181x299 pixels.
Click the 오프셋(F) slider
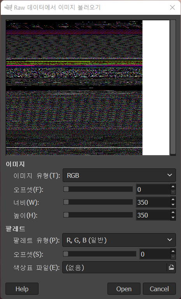point(98,189)
